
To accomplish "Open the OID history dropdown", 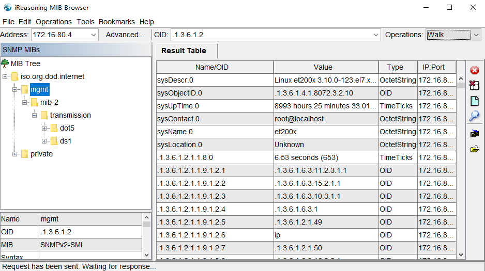I will [375, 35].
